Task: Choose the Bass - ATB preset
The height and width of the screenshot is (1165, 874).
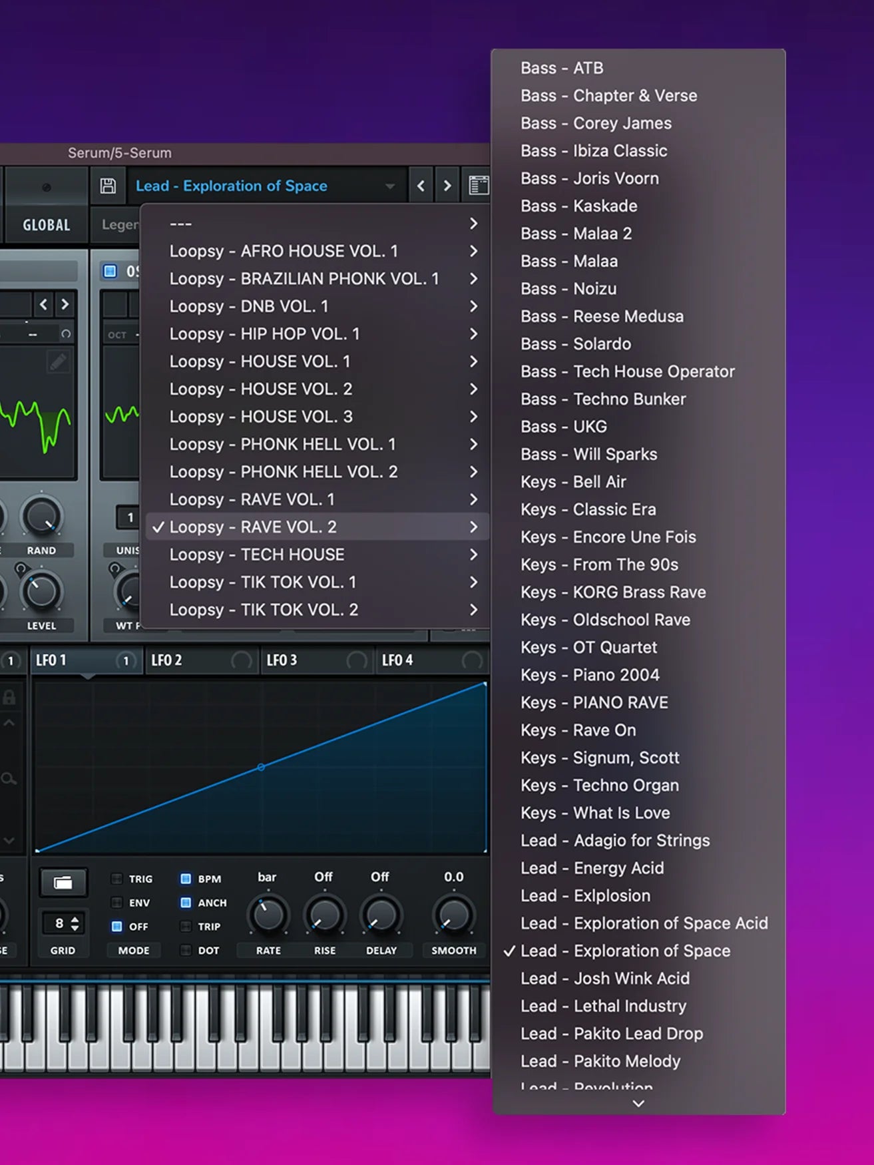Action: [638, 68]
